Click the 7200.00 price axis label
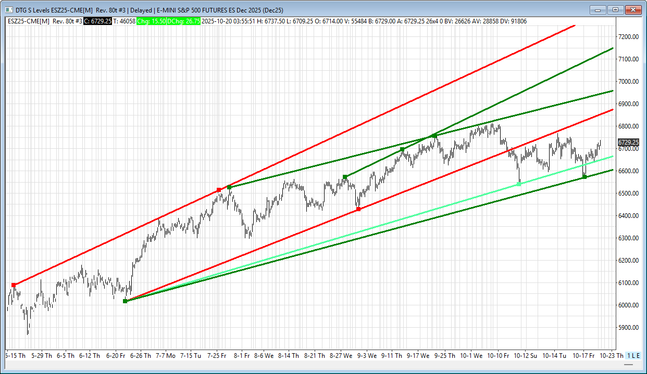The height and width of the screenshot is (374, 647). point(628,37)
